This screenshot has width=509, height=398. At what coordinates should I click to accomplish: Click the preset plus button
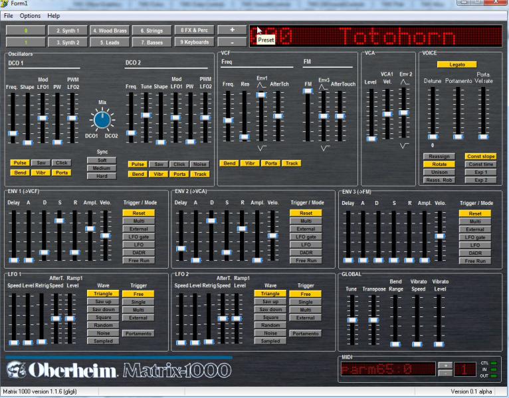click(x=232, y=30)
